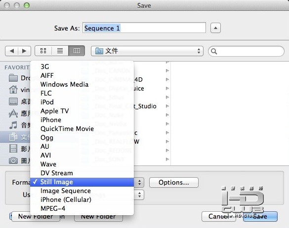Choose 3G format

[82, 66]
